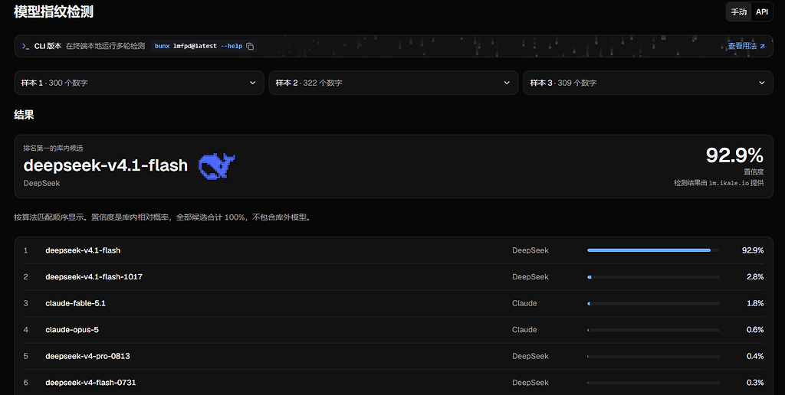Click the 结果 section heading
Viewport: 785px width, 395px height.
24,115
